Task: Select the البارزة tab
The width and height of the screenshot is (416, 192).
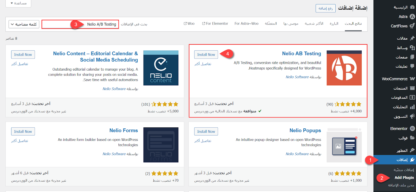Action: (x=334, y=24)
